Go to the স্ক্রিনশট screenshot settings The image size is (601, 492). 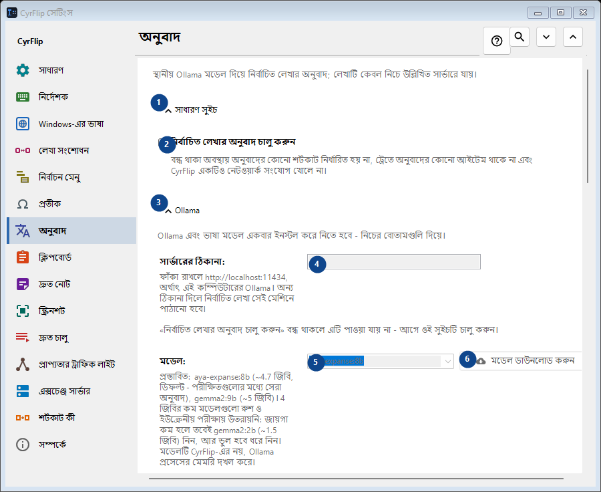[x=71, y=310]
